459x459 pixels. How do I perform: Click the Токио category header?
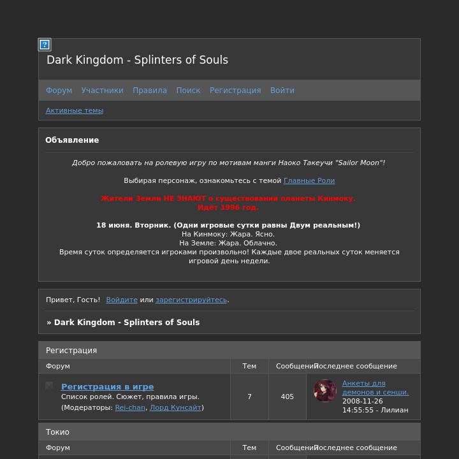click(229, 432)
